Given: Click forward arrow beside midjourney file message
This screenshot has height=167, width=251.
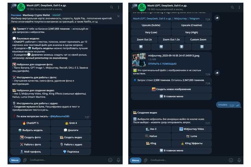Looking at the screenshot, I should [217, 73].
